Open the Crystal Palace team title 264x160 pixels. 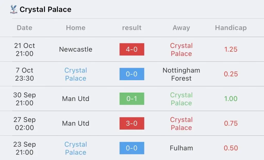[45, 10]
